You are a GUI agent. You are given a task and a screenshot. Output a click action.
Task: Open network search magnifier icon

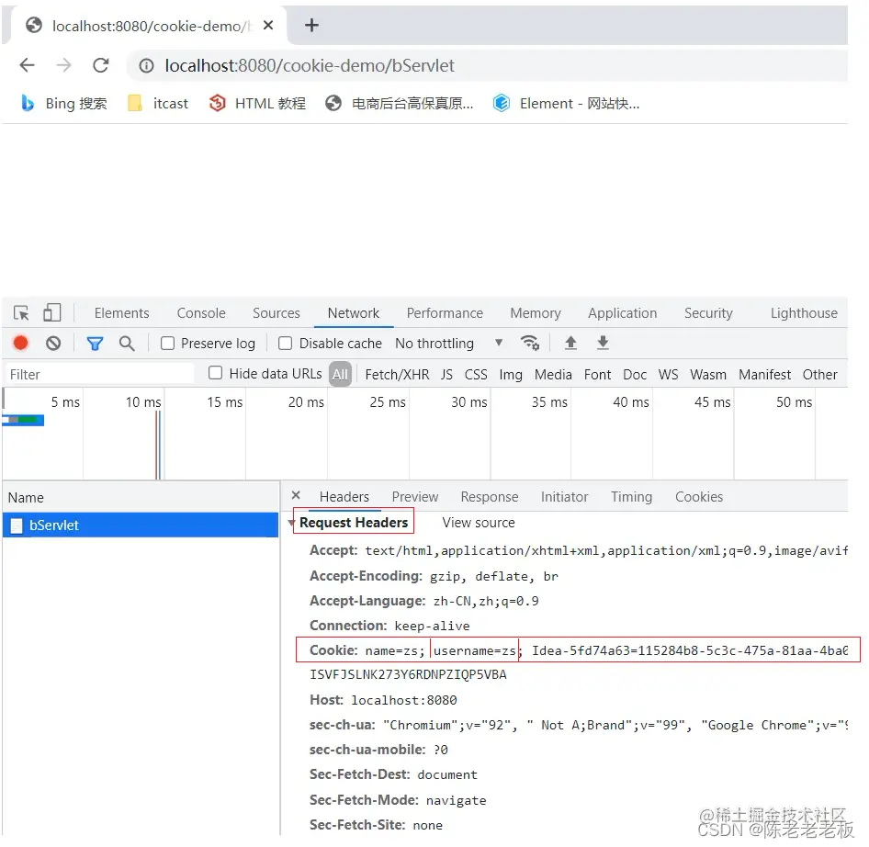pos(127,344)
